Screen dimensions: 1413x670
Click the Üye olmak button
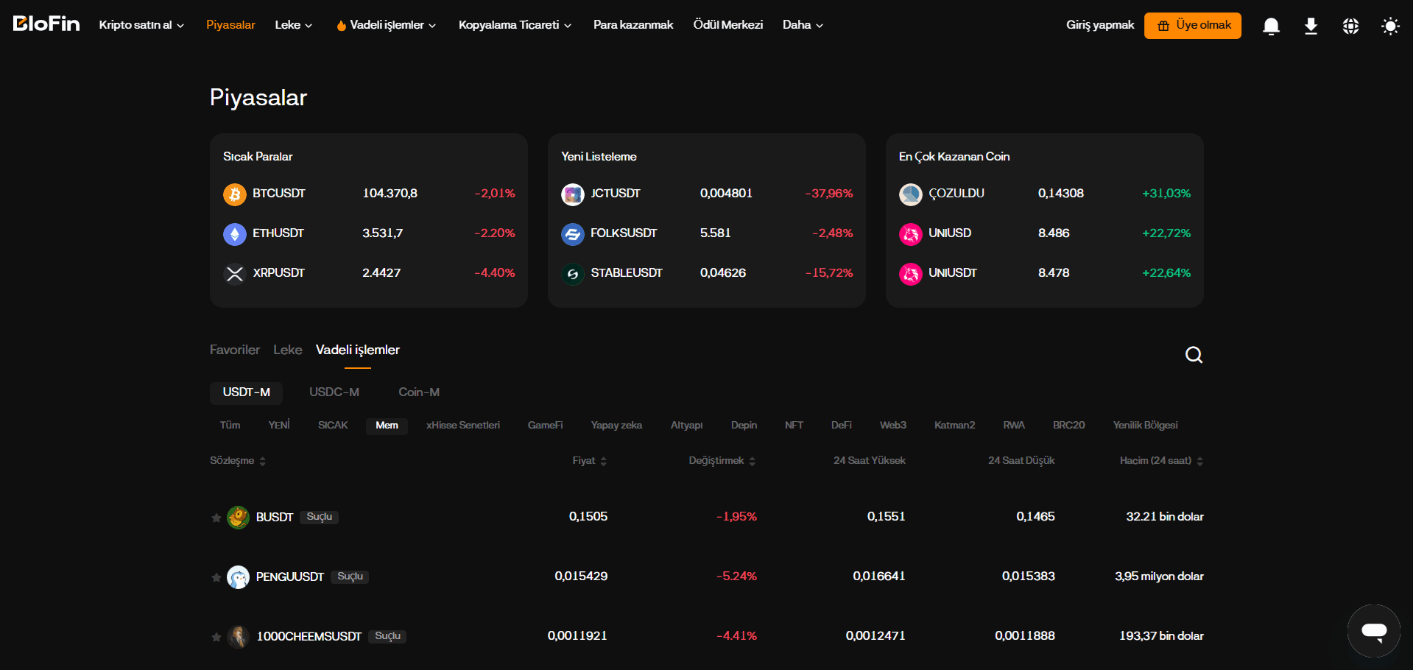pos(1192,26)
